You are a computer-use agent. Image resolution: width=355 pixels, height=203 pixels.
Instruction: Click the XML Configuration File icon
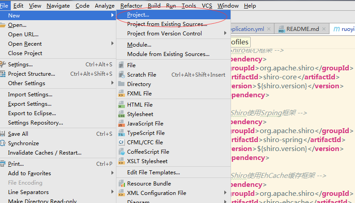pos(121,193)
